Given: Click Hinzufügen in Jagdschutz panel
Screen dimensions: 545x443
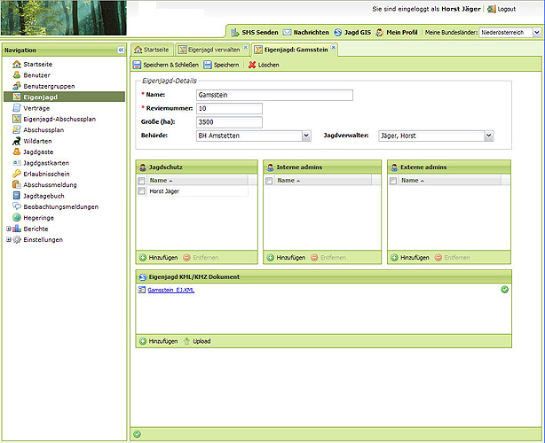Looking at the screenshot, I should [159, 258].
